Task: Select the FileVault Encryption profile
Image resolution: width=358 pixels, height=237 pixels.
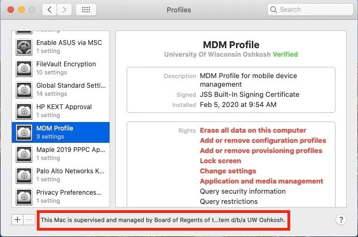Action: click(61, 68)
